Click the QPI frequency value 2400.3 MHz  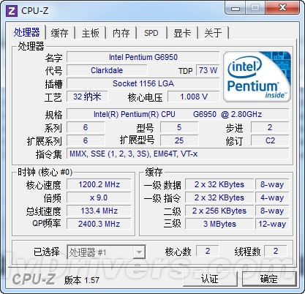[99, 224]
